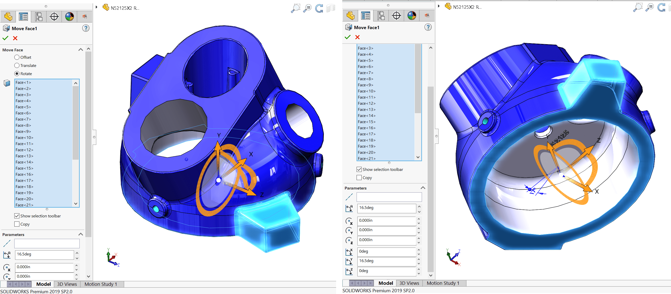
Task: Open DimXpertManager crosshair tab in right panel
Action: tap(396, 16)
